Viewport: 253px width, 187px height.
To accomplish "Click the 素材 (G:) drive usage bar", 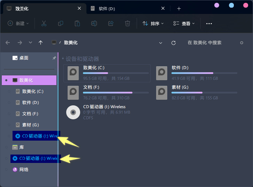I will tap(204, 92).
